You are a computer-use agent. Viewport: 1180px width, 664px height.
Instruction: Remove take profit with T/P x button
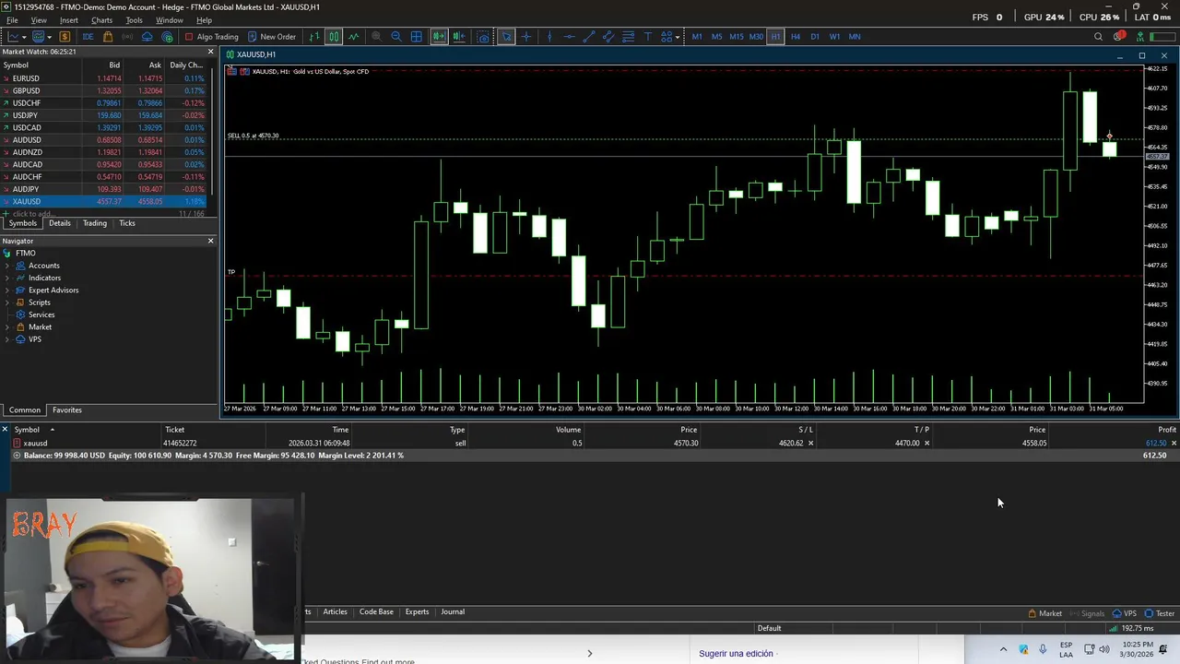[x=926, y=444]
